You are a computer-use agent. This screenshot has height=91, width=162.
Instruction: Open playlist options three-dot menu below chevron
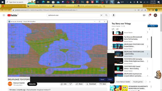click(x=149, y=29)
